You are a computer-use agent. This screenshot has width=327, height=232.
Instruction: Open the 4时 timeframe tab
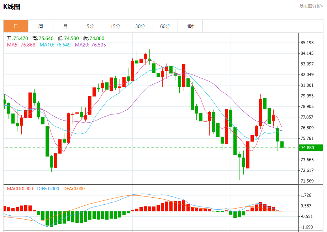pos(190,26)
